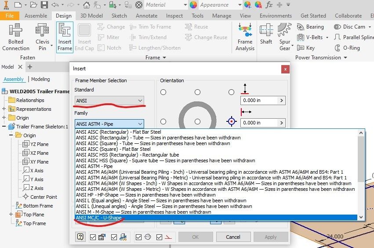Viewport: 374px width, 248px height.
Task: Go to Home view icon
Action: (x=87, y=4)
